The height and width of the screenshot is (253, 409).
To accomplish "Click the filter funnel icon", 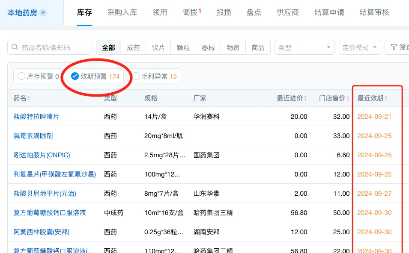I will [393, 47].
